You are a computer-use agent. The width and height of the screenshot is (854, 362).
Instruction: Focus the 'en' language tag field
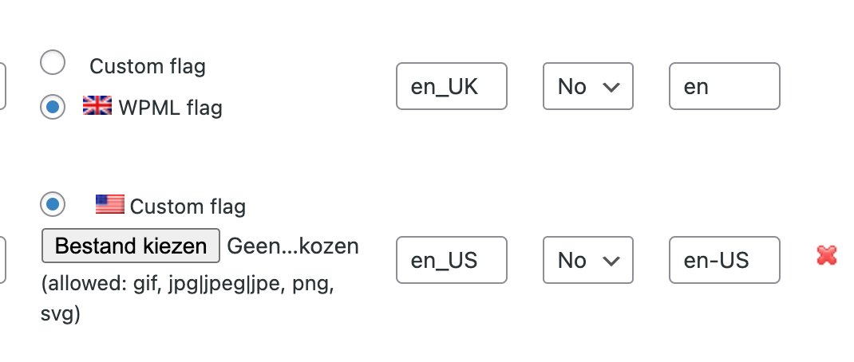coord(725,86)
